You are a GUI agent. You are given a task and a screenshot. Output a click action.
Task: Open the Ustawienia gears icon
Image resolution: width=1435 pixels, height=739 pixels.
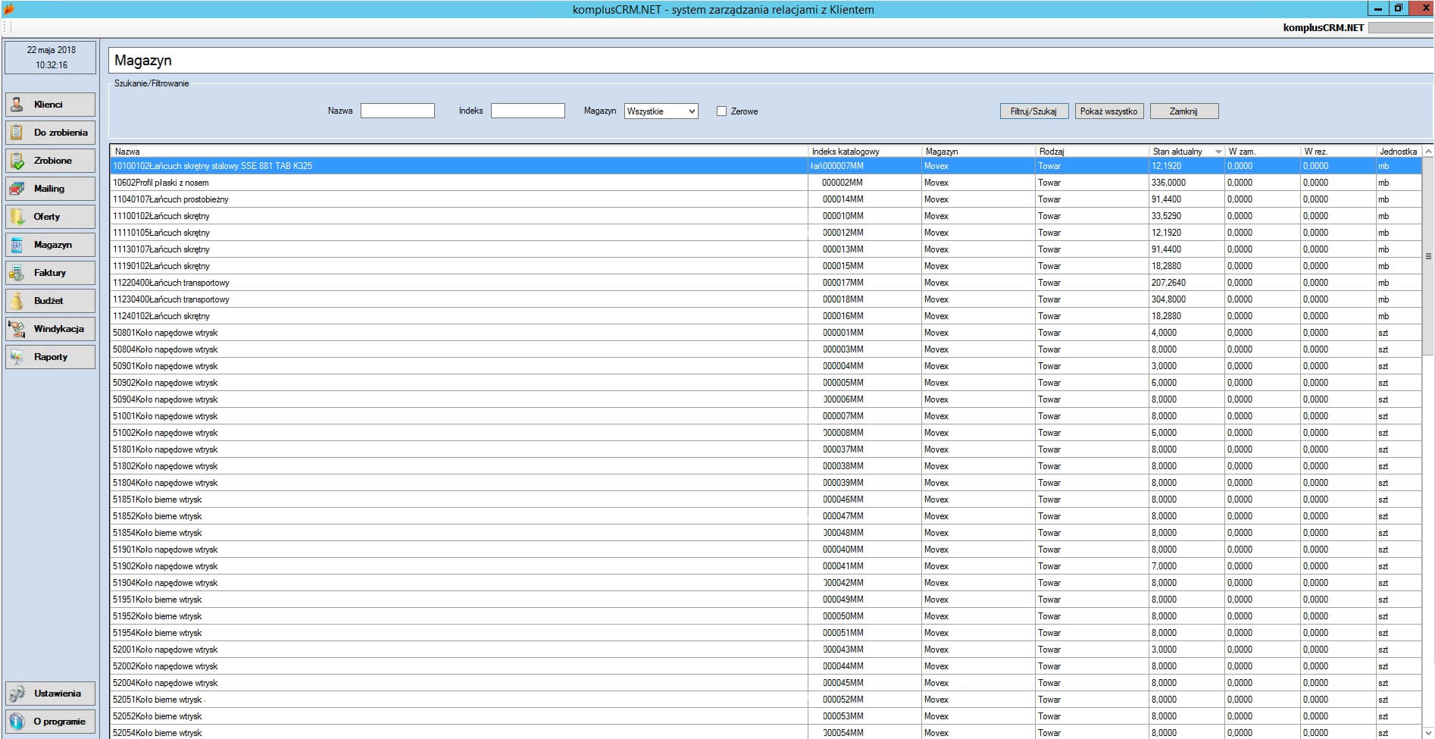click(x=17, y=694)
